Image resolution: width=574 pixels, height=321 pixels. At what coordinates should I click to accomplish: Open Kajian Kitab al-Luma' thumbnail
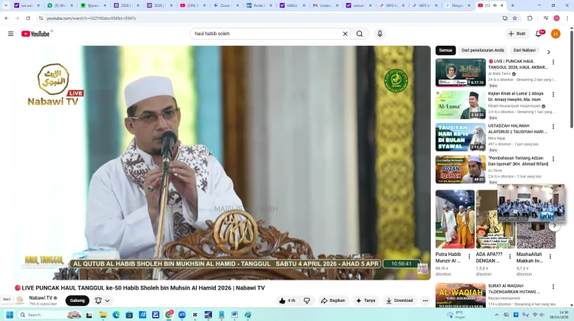pos(461,105)
